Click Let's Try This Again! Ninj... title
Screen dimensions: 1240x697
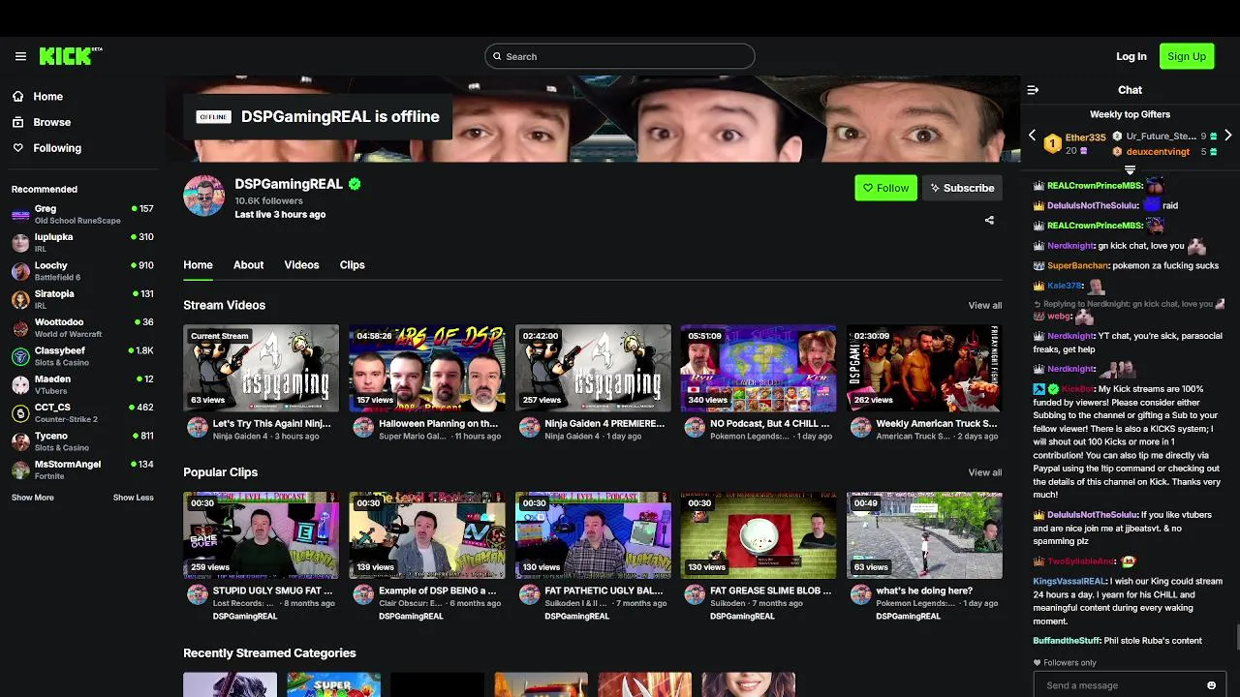pyautogui.click(x=271, y=424)
